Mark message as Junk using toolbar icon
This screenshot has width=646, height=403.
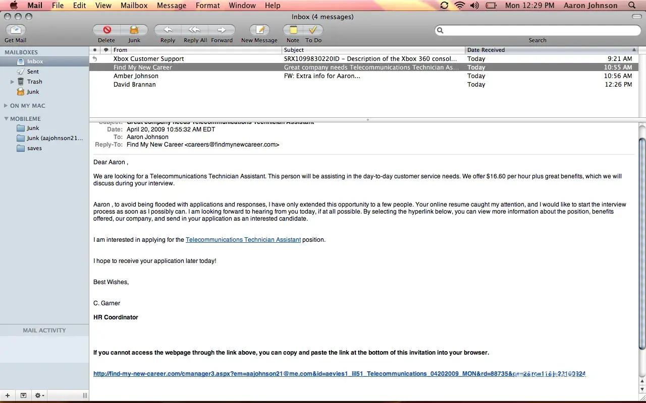[x=134, y=30]
